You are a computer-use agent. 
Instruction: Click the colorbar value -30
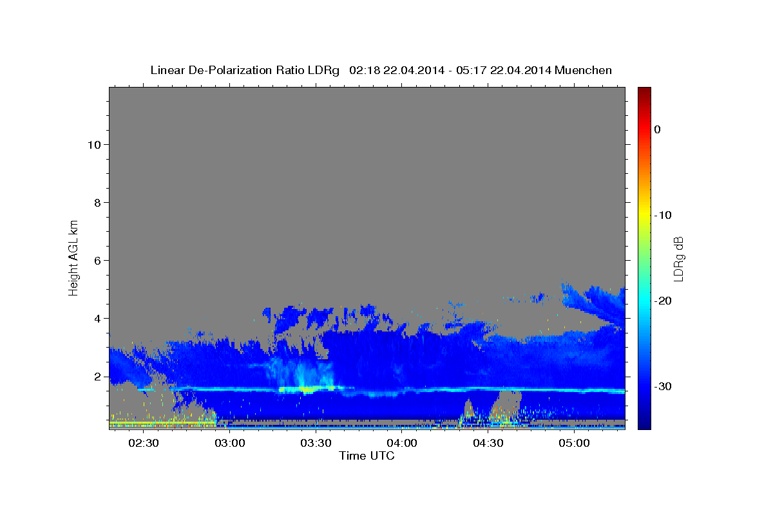[x=663, y=386]
